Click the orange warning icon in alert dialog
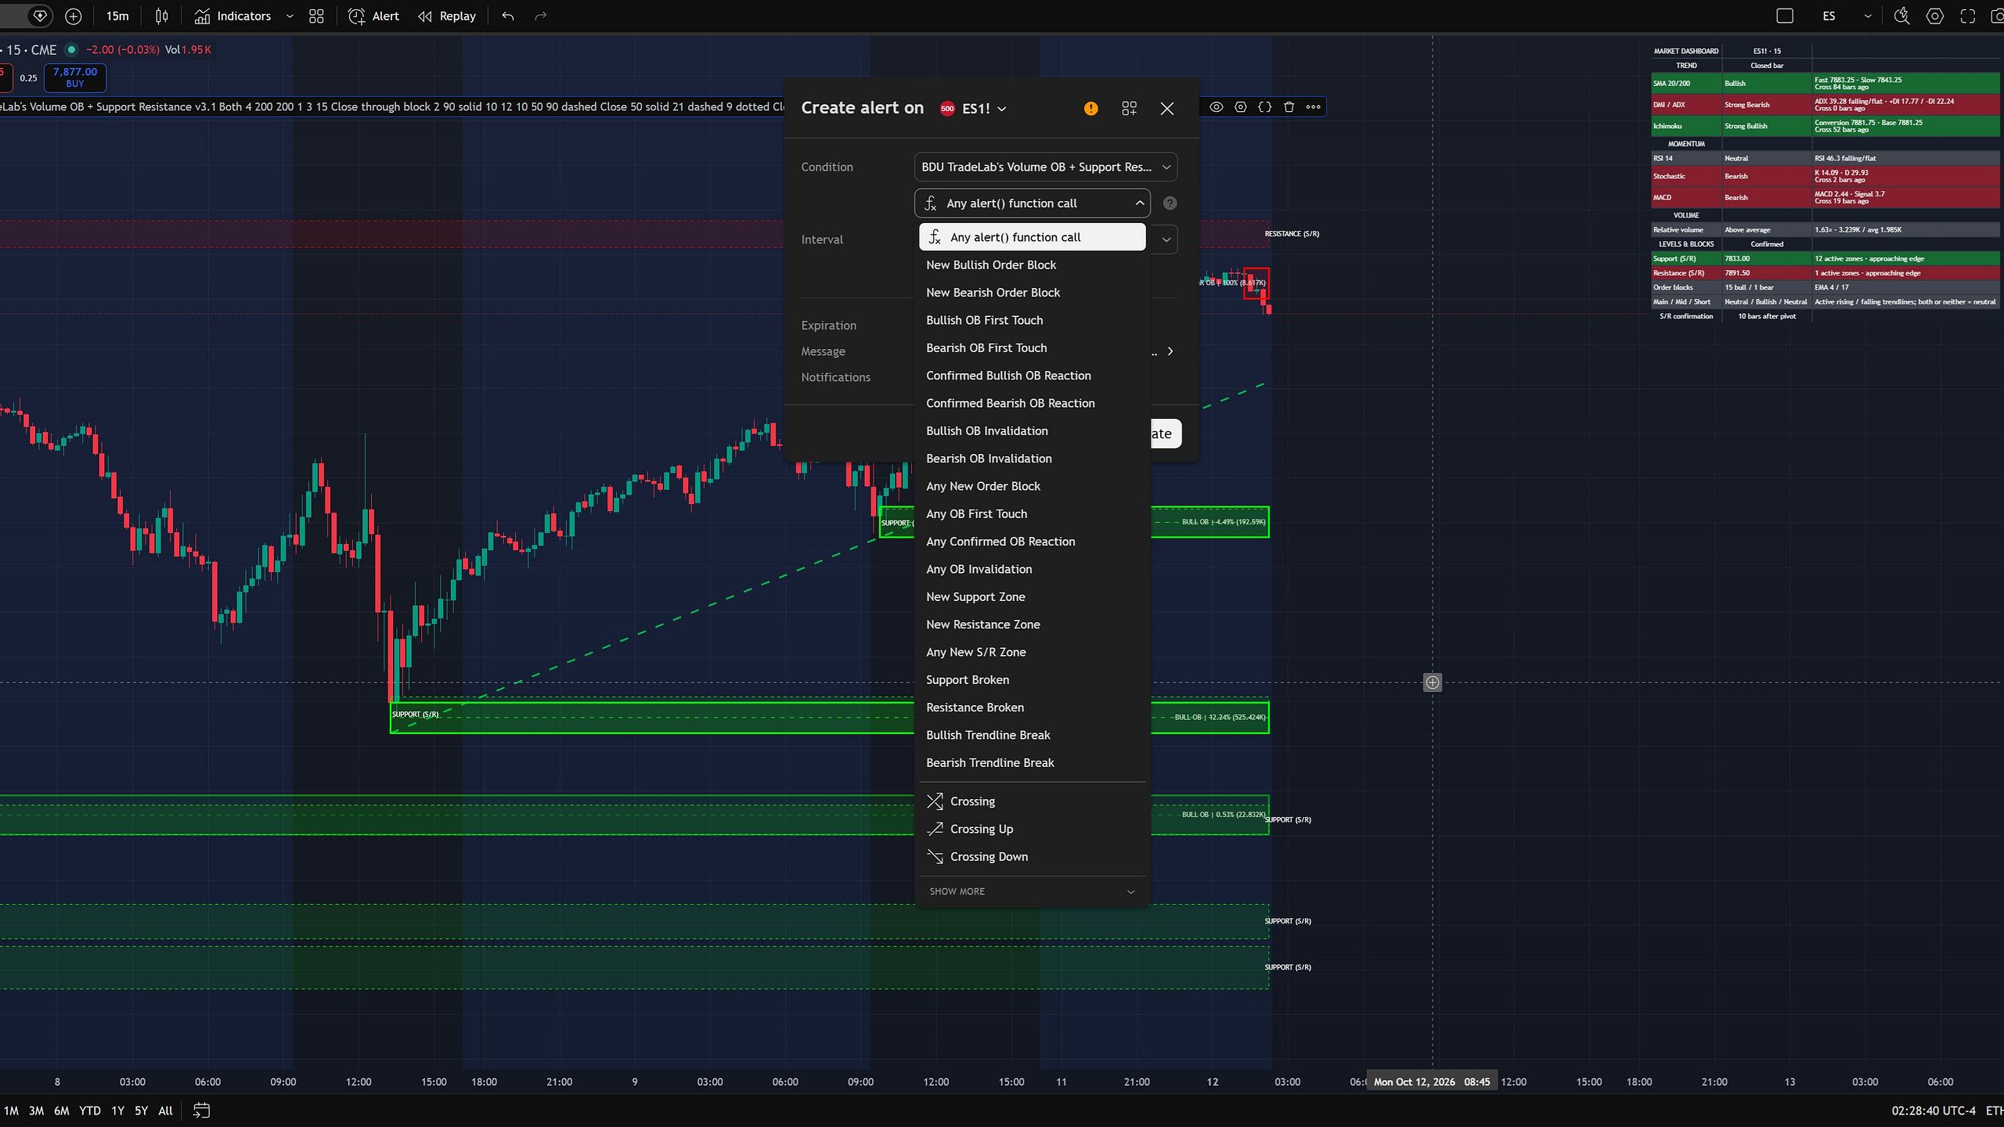The image size is (2004, 1127). pyautogui.click(x=1090, y=108)
